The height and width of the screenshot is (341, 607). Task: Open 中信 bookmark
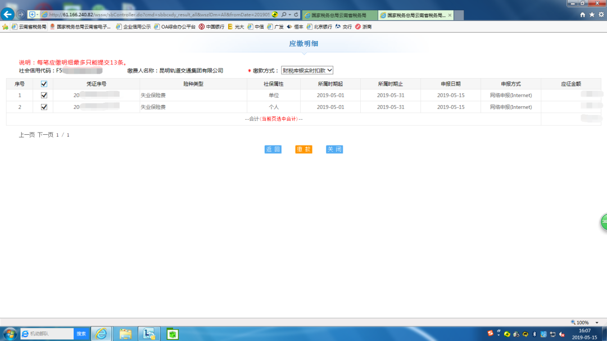(x=256, y=27)
